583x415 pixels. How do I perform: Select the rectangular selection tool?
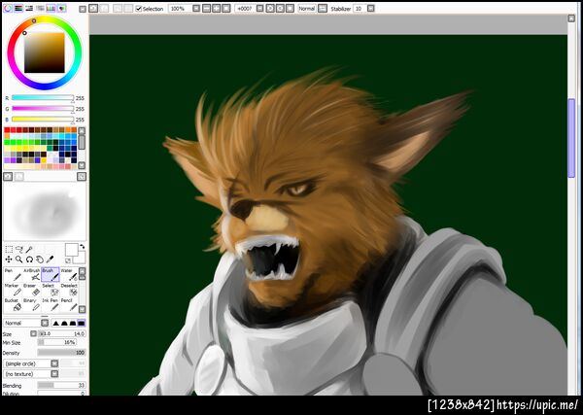pos(9,249)
